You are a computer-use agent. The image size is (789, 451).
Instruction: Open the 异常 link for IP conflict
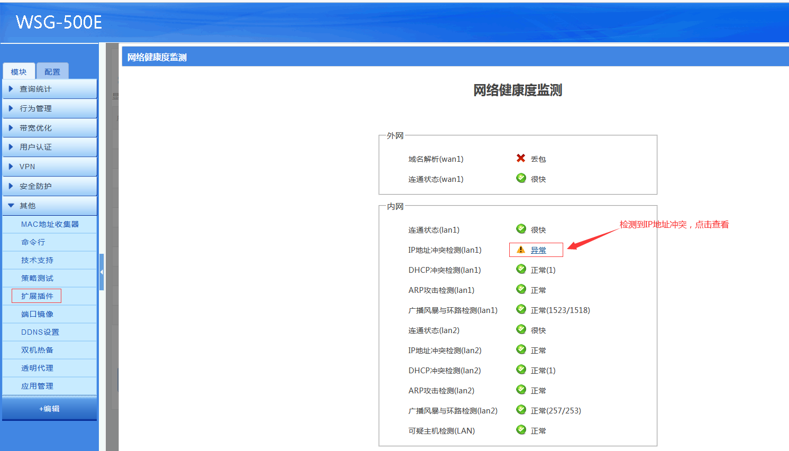point(538,250)
